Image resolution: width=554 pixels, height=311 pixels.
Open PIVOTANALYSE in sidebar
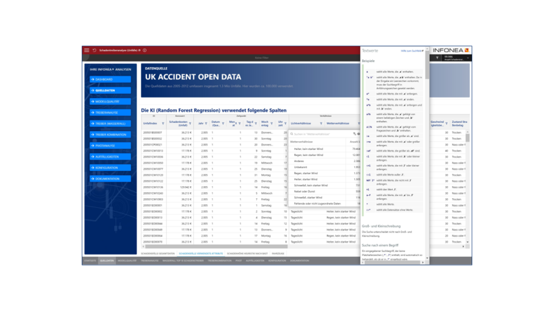[x=110, y=146]
